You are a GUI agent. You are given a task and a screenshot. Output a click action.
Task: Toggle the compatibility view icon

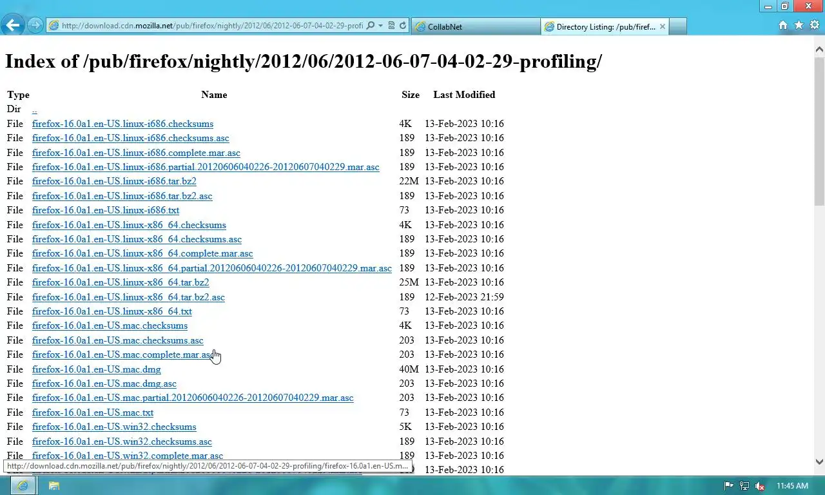click(x=391, y=26)
